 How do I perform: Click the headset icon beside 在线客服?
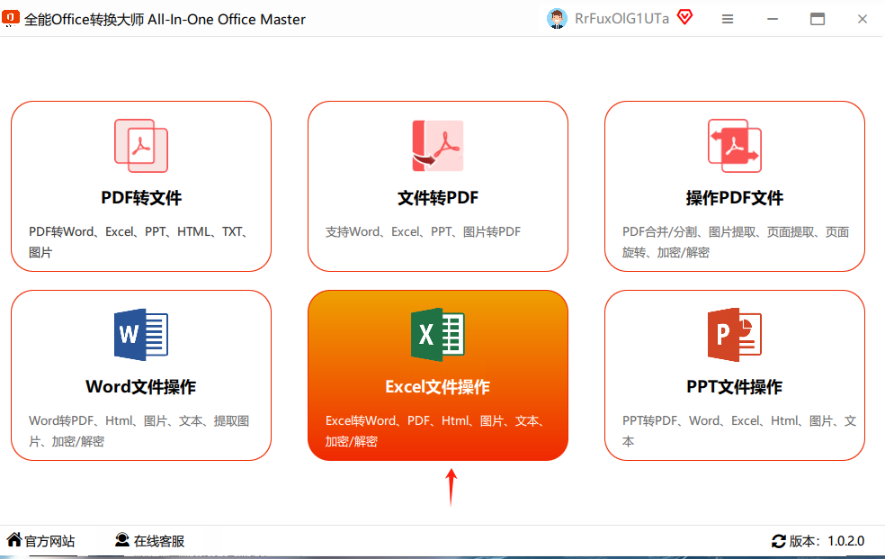(122, 540)
